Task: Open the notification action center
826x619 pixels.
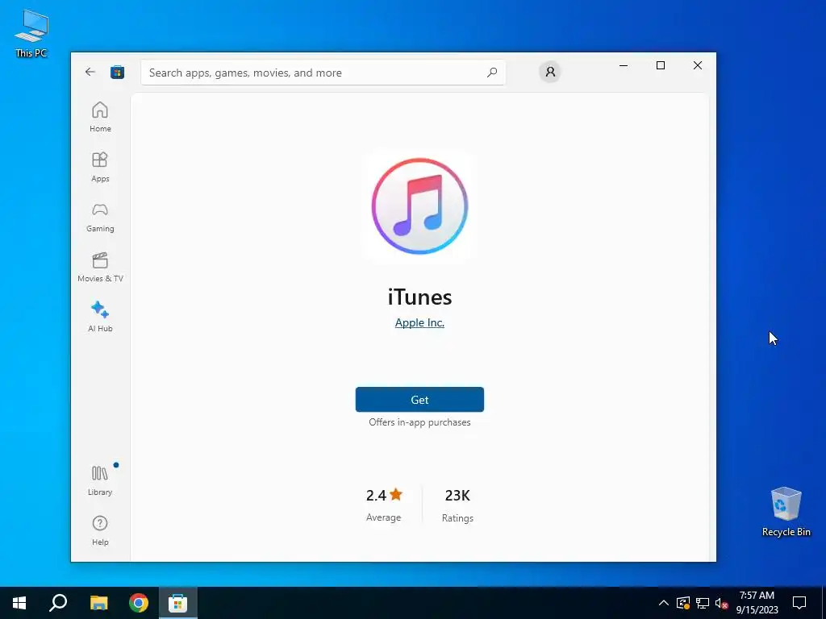Action: [x=799, y=603]
